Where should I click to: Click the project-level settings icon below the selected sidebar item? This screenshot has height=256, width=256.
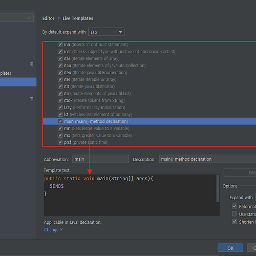click(x=31, y=99)
